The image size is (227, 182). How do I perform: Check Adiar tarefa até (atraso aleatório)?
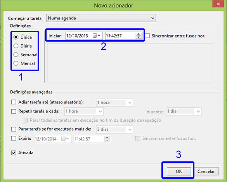click(14, 102)
